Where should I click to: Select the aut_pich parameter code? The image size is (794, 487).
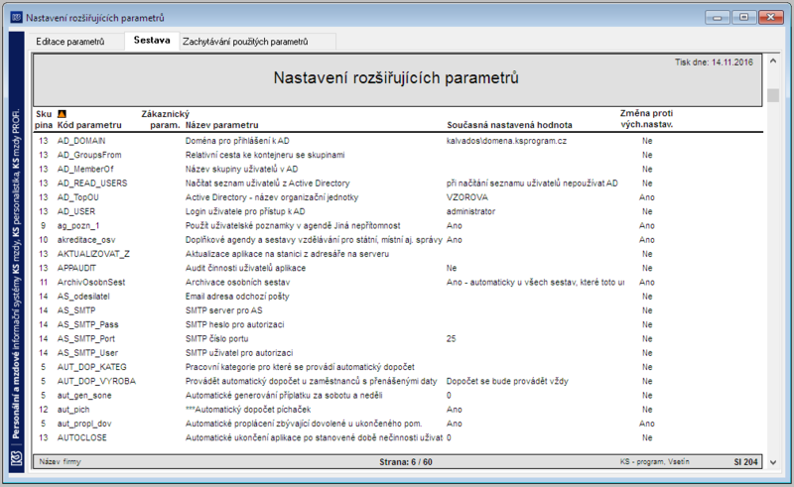[x=73, y=410]
